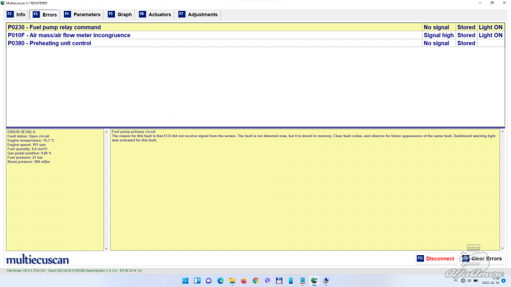Select error P010F Air mass/air flow meter incongruence
The height and width of the screenshot is (287, 511).
tap(255, 35)
